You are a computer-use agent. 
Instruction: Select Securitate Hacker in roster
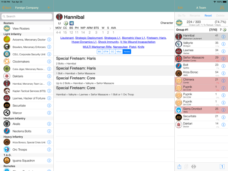201,117
